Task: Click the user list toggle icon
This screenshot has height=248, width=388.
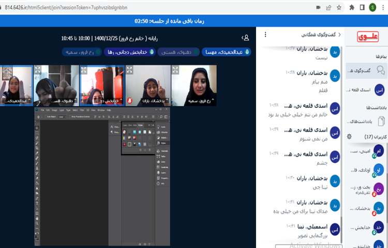Action: [x=245, y=38]
